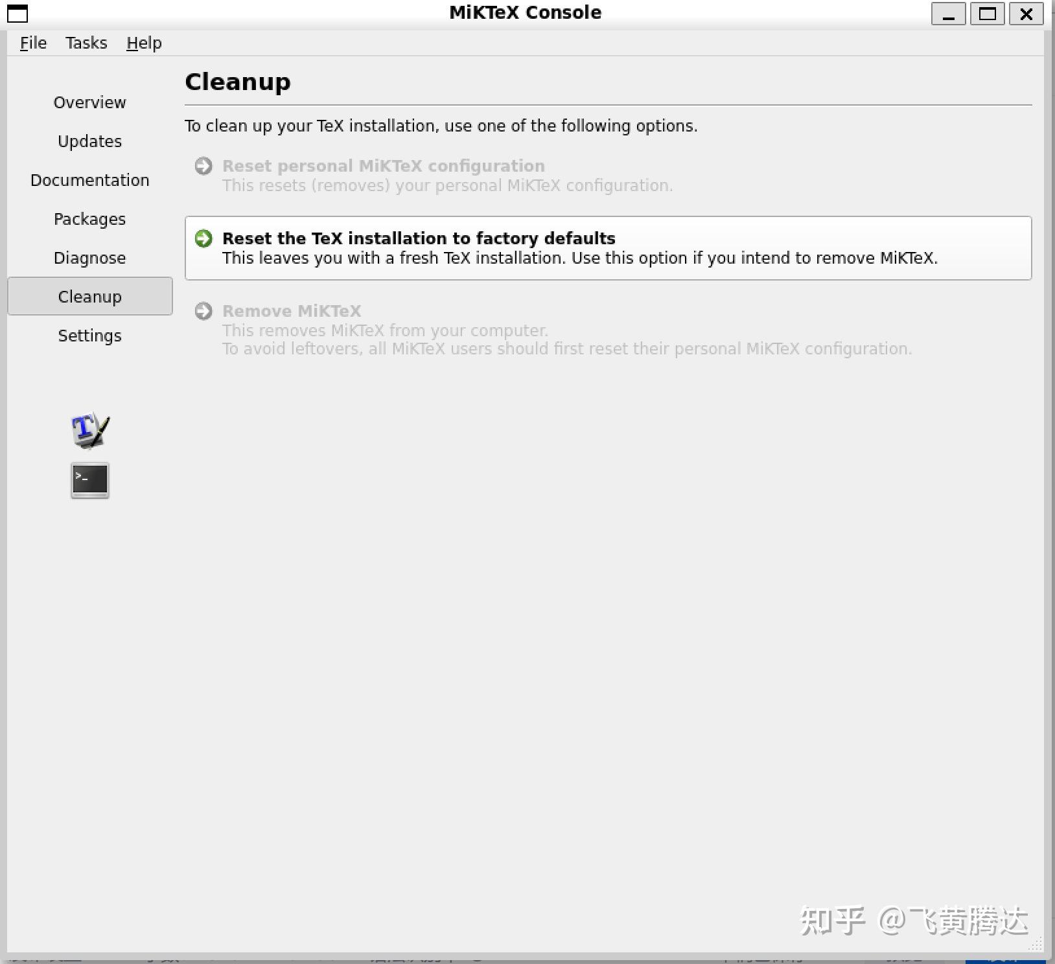Maximize the MiKTeX Console window
Screen dimensions: 1055x964
coord(988,14)
